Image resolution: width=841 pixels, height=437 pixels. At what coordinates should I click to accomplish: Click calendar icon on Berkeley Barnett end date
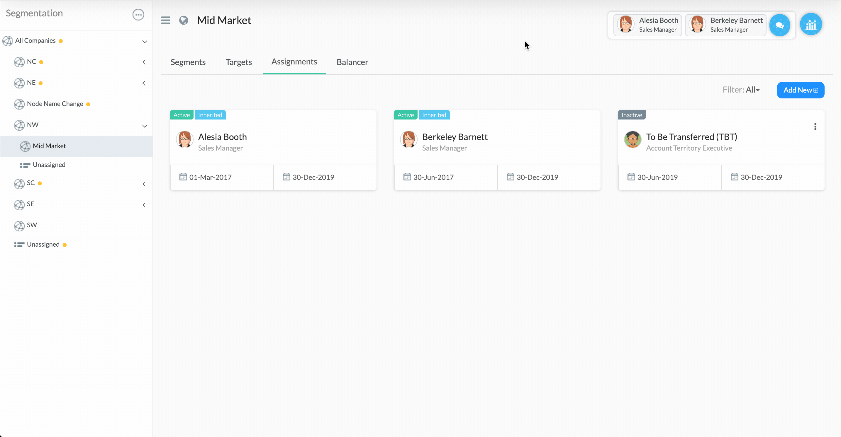510,177
